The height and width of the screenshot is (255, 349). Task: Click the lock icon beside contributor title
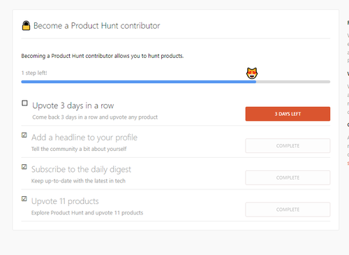pyautogui.click(x=26, y=25)
